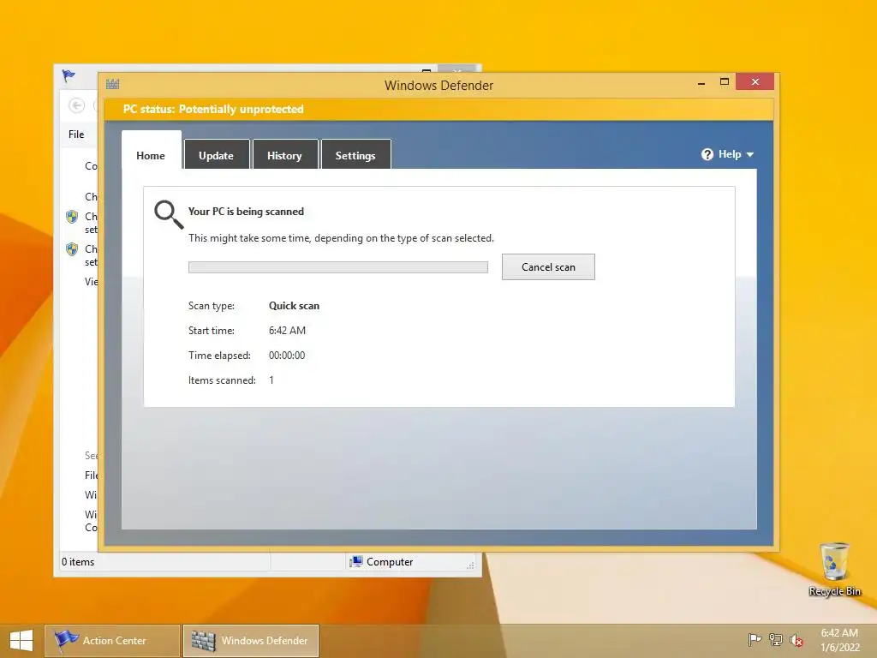Open the History tab

coord(284,156)
